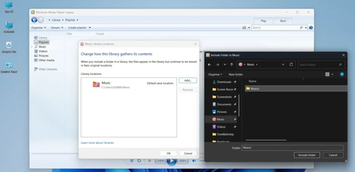Image resolution: width=355 pixels, height=172 pixels.
Task: Confirm with OK in Music Library Locations
Action: [x=169, y=153]
